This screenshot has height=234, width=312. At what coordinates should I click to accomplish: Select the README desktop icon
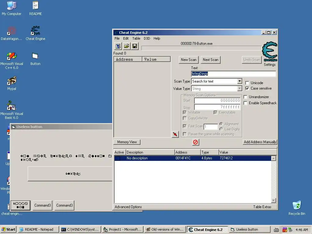click(35, 8)
